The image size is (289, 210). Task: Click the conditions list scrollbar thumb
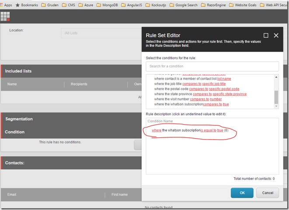(x=276, y=97)
